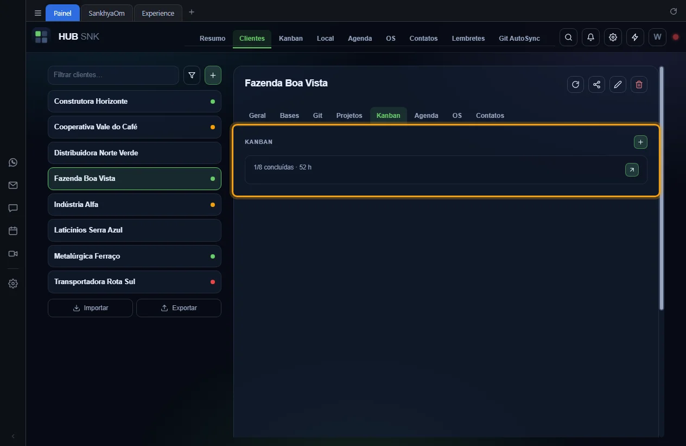The image size is (686, 446).
Task: Click the HUB SNK logo icon
Action: (x=41, y=37)
